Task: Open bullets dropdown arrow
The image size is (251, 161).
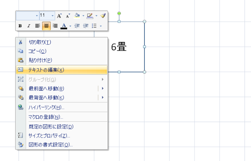Action: coord(101,26)
